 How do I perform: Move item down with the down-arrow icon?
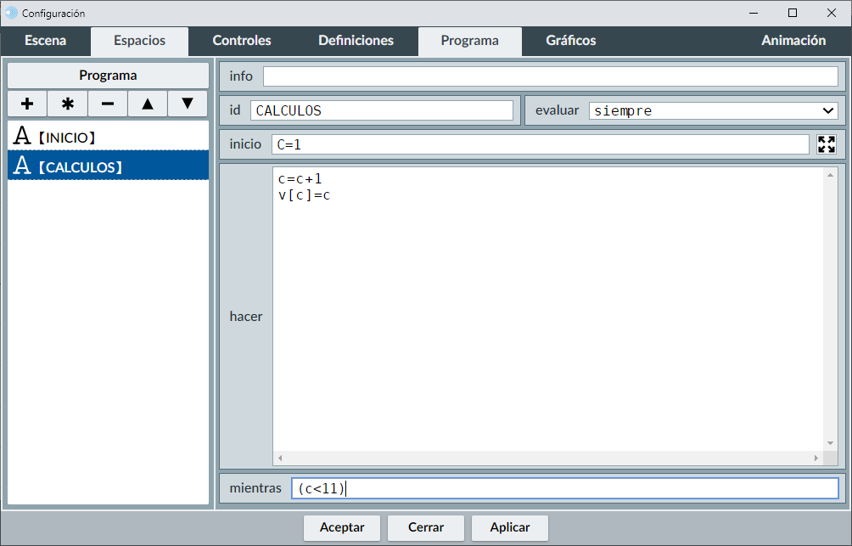coord(188,104)
